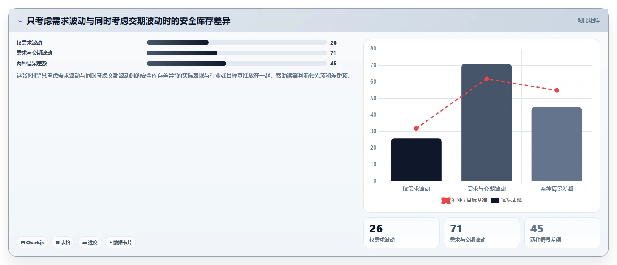The height and width of the screenshot is (265, 617).
Task: Click the 两种情景差额 row label in list
Action: click(x=32, y=64)
